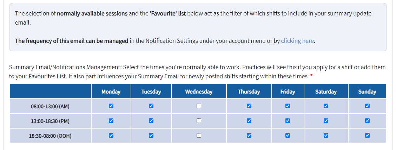The image size is (396, 150).
Task: Uncheck Monday 18:30-08:00 (OOH) checkbox
Action: [x=111, y=136]
